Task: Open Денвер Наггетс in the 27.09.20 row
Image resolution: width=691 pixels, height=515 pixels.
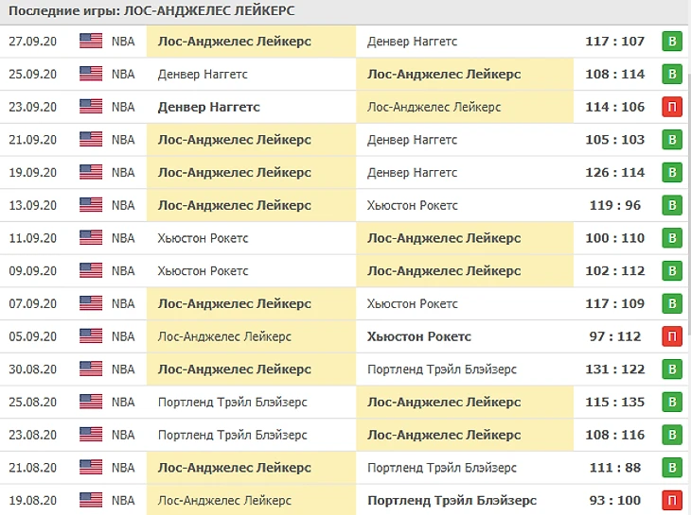Action: [x=412, y=42]
